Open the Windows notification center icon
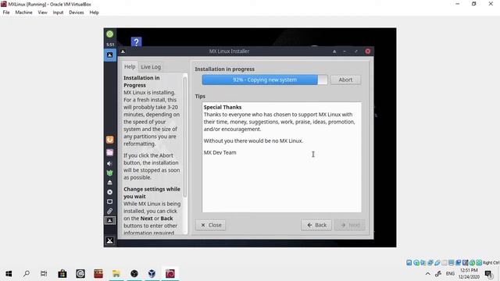The height and width of the screenshot is (281, 500). click(x=488, y=274)
